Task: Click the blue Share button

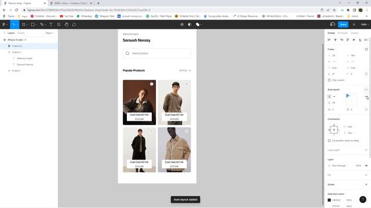Action: tap(343, 24)
